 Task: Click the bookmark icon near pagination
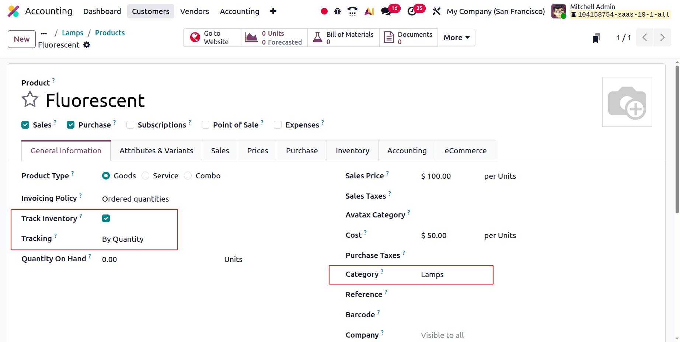[596, 38]
